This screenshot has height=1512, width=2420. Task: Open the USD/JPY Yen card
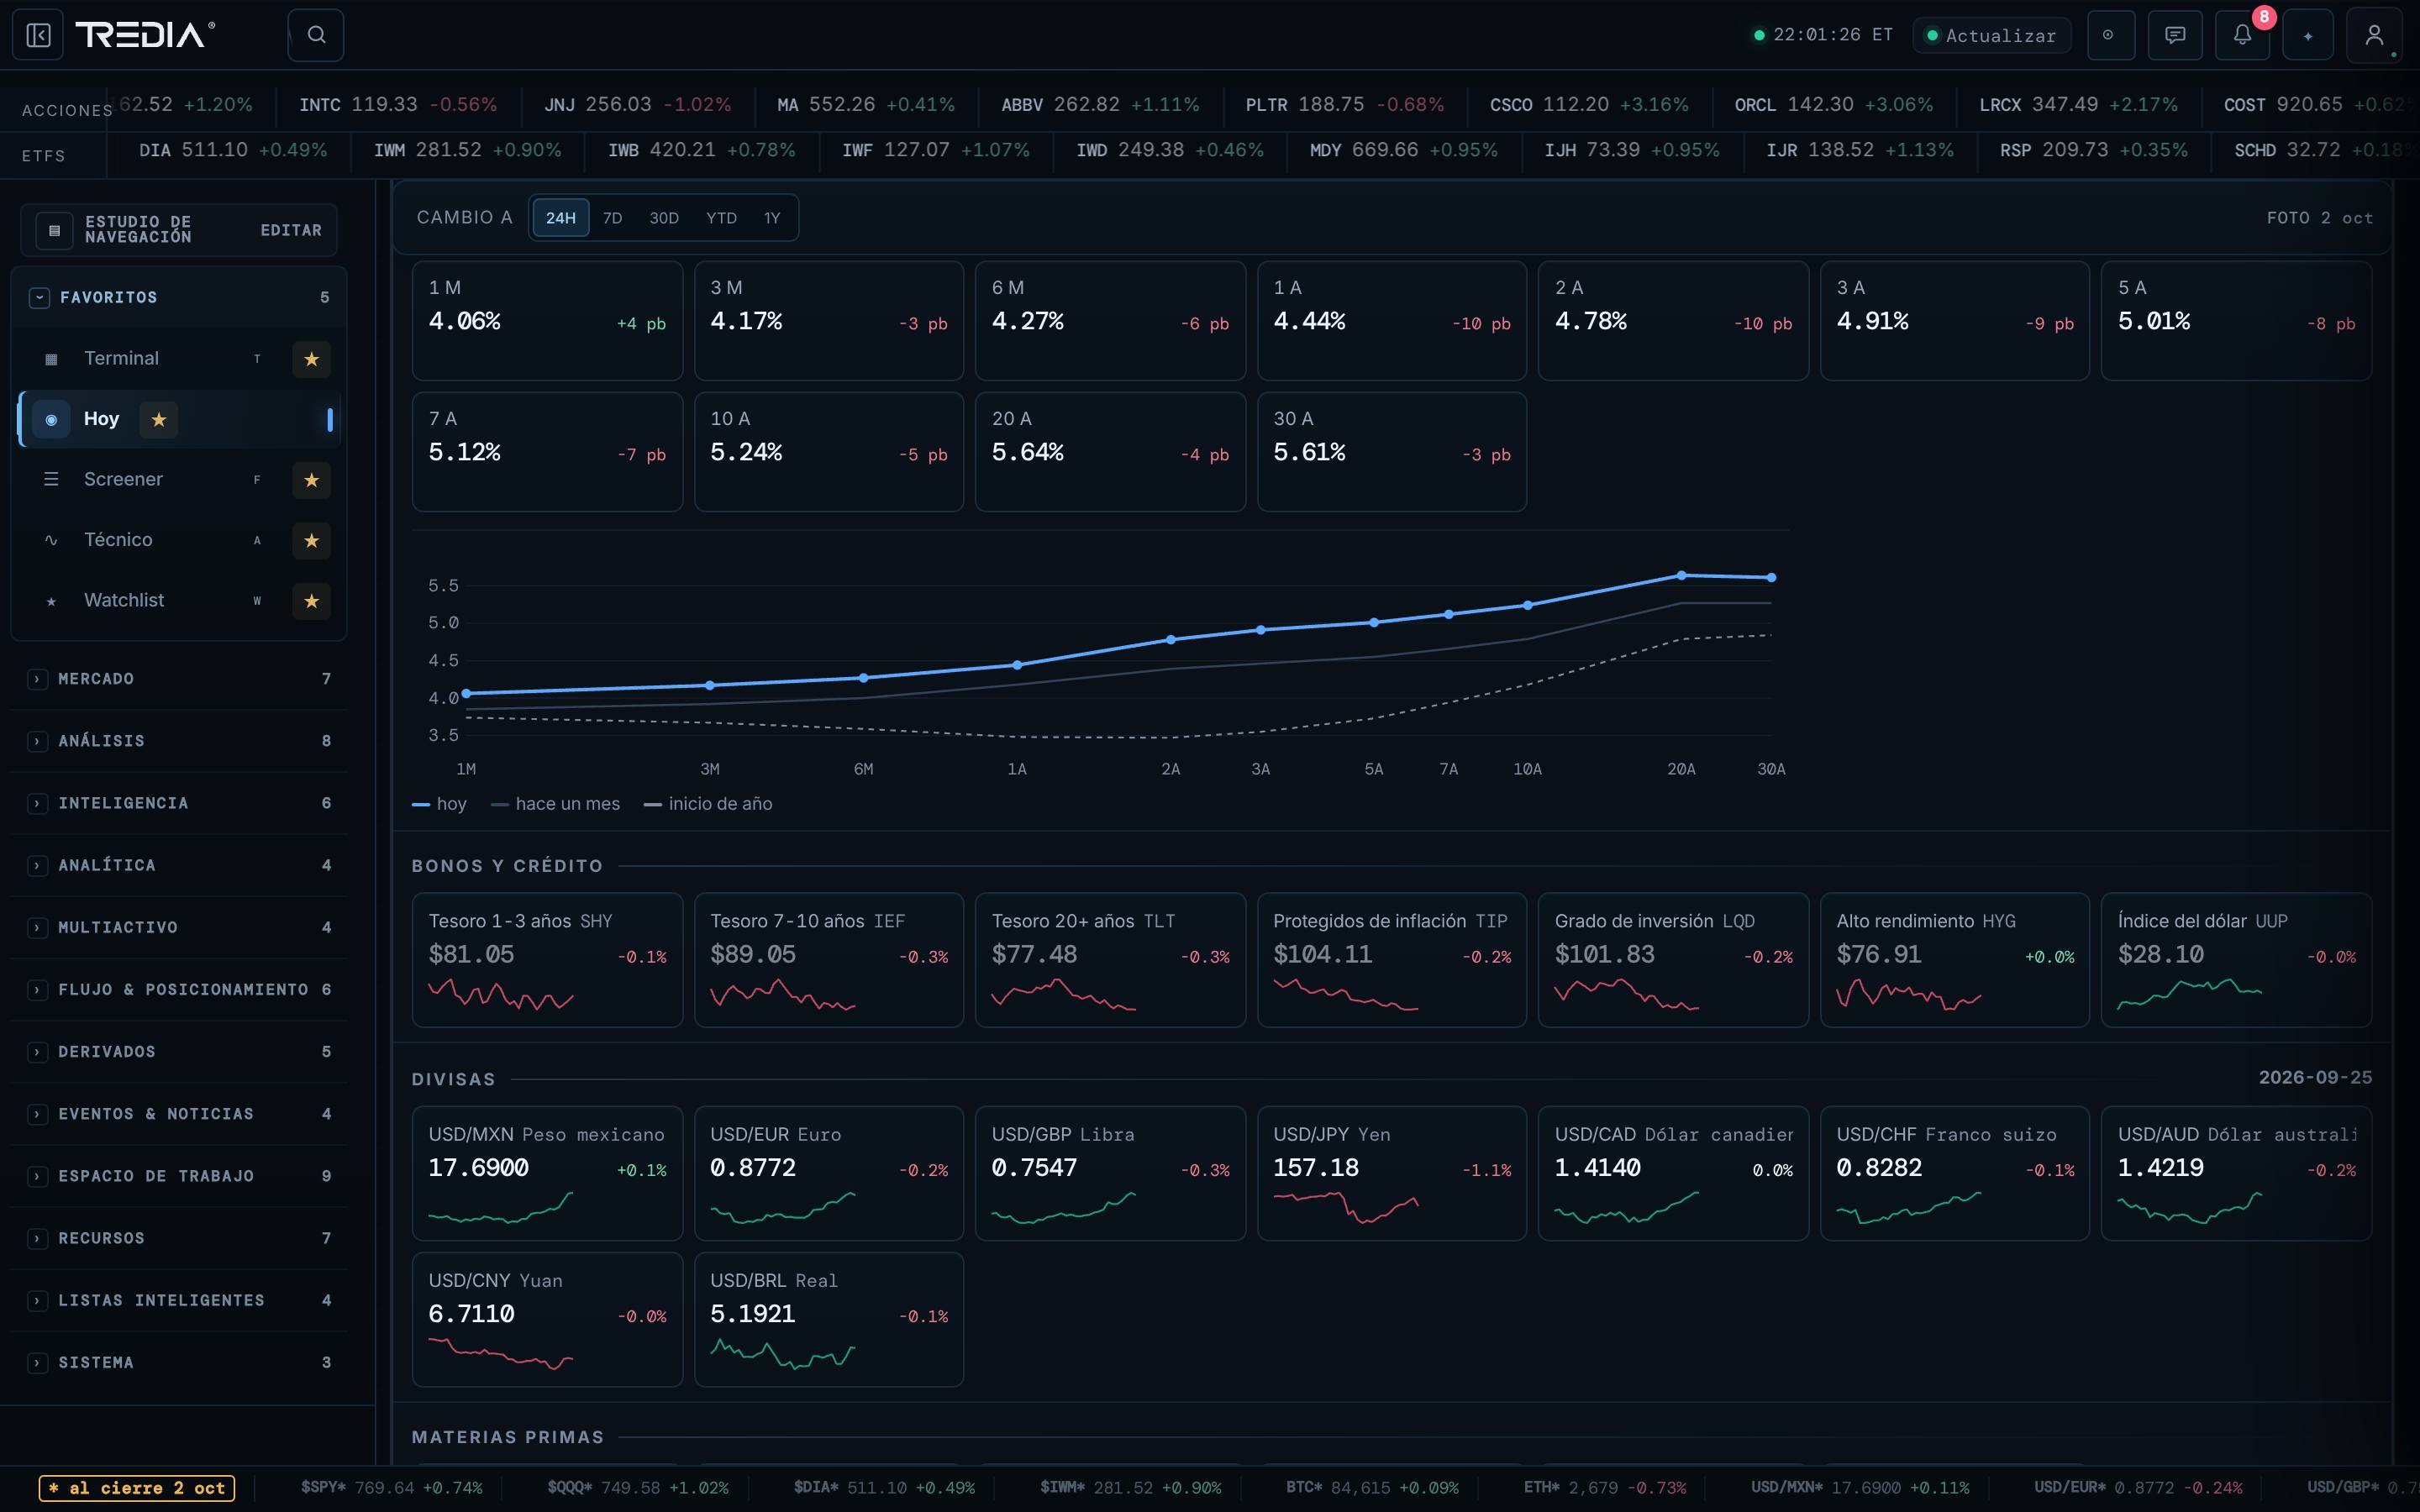tap(1392, 1173)
